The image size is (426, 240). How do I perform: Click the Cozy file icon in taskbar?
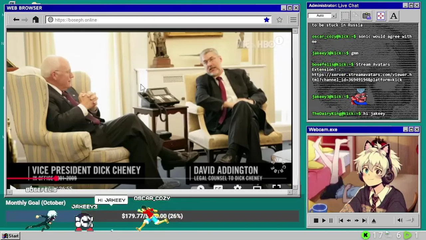[388, 235]
